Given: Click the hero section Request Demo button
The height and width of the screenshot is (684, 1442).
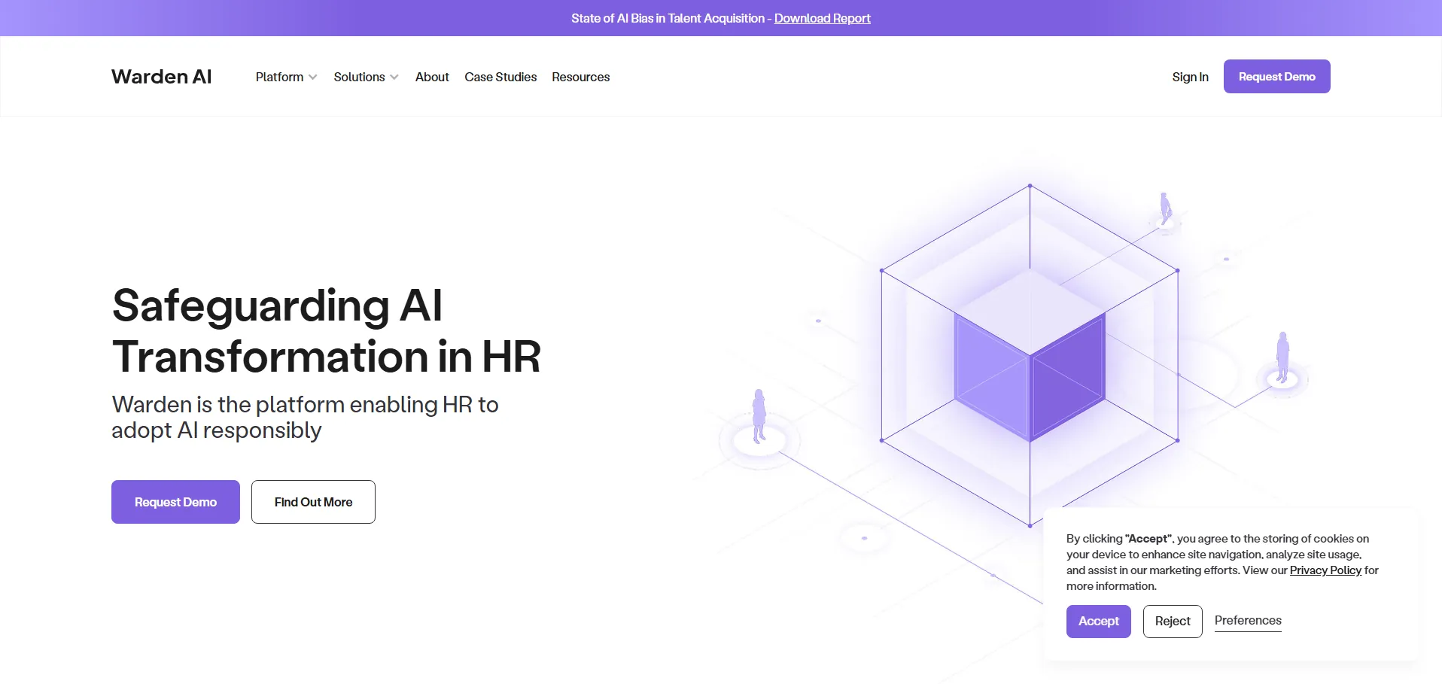Looking at the screenshot, I should pyautogui.click(x=175, y=502).
